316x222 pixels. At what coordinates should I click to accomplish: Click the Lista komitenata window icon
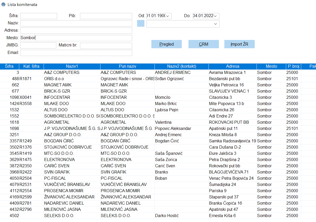[x=3, y=5]
